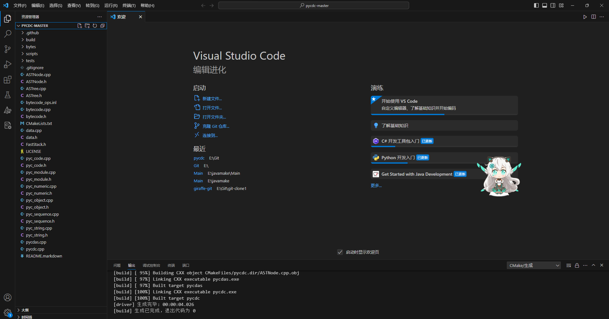Switch to the 调试控制台 panel tab
This screenshot has height=319, width=609.
click(151, 265)
